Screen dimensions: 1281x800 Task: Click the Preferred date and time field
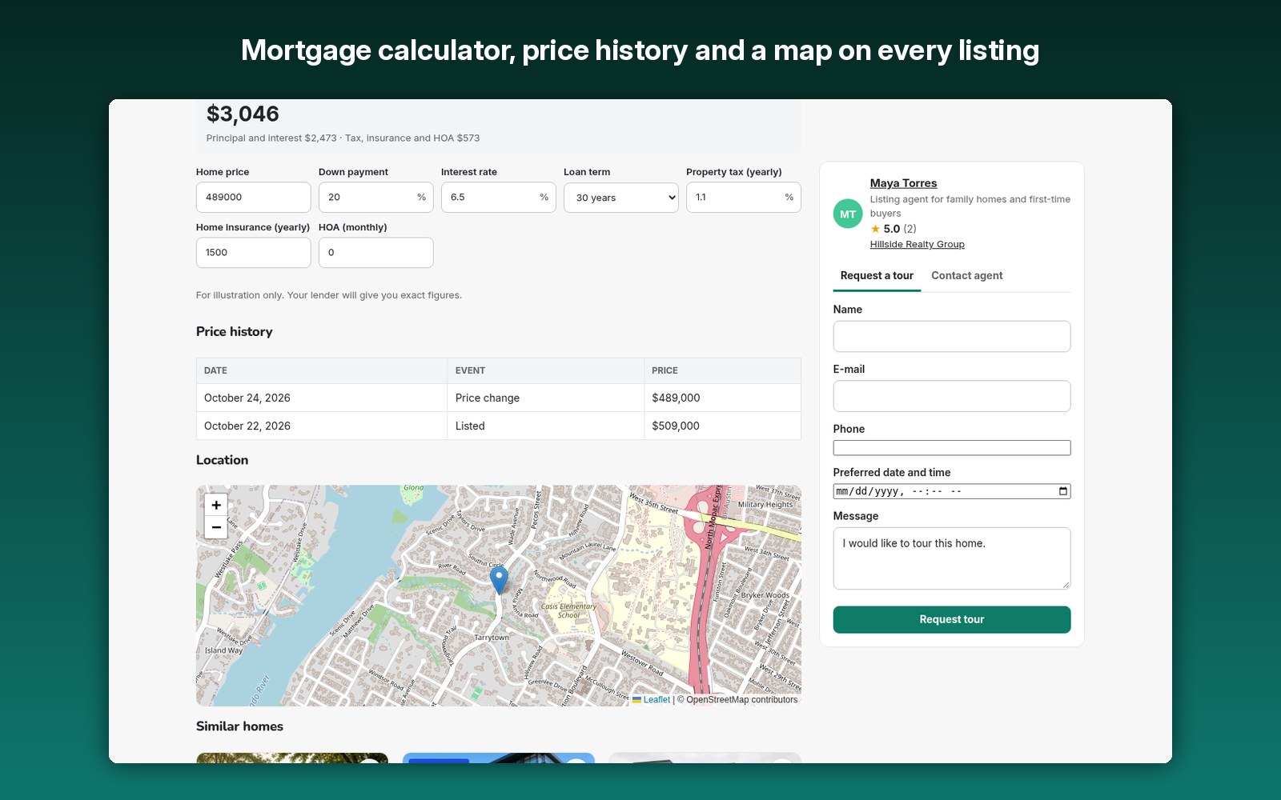point(952,491)
